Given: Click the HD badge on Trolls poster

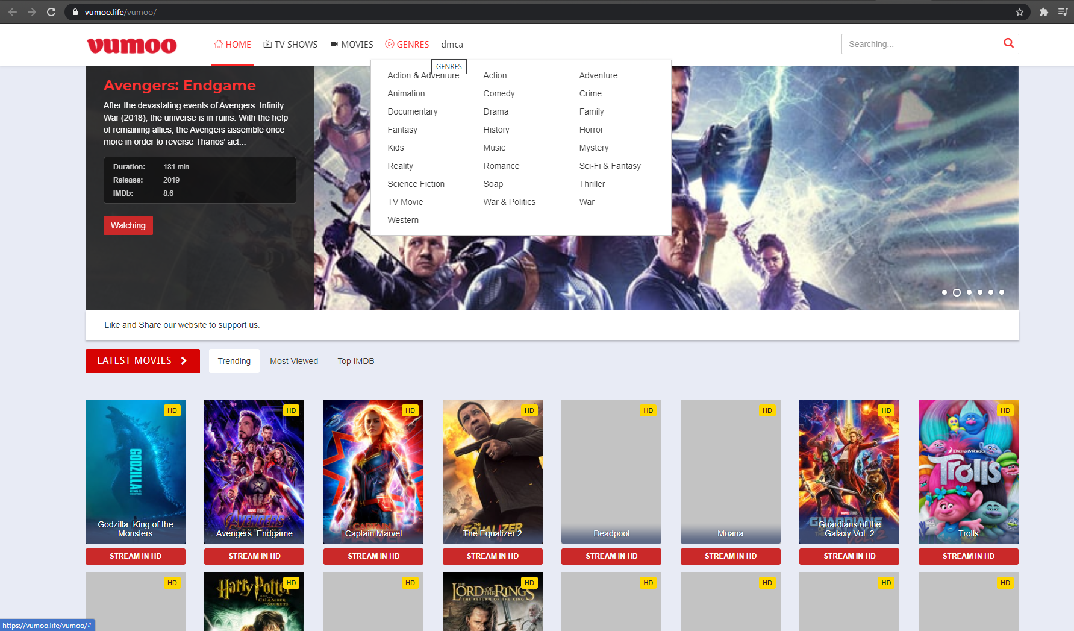Looking at the screenshot, I should [x=1005, y=410].
